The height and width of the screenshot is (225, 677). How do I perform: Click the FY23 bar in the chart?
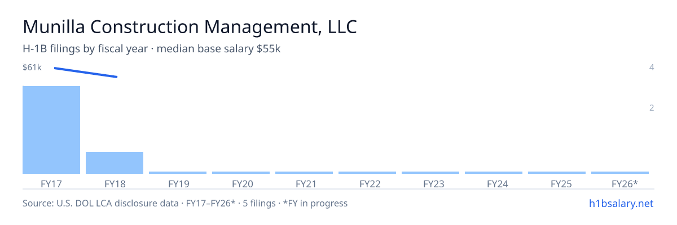[x=430, y=173]
